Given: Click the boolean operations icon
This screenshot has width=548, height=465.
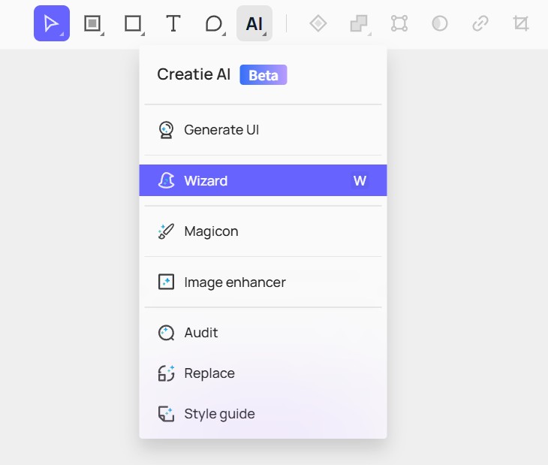Looking at the screenshot, I should 360,23.
